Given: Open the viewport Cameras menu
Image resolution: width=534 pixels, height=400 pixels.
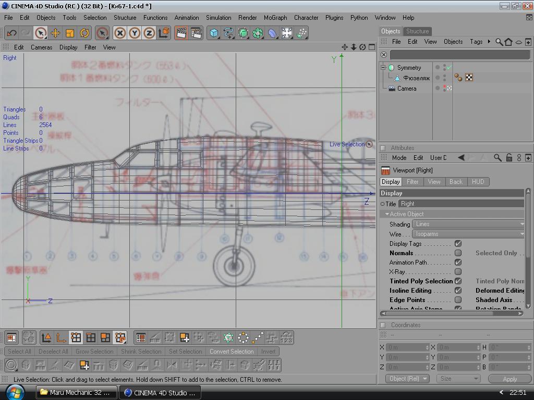Looking at the screenshot, I should [42, 47].
